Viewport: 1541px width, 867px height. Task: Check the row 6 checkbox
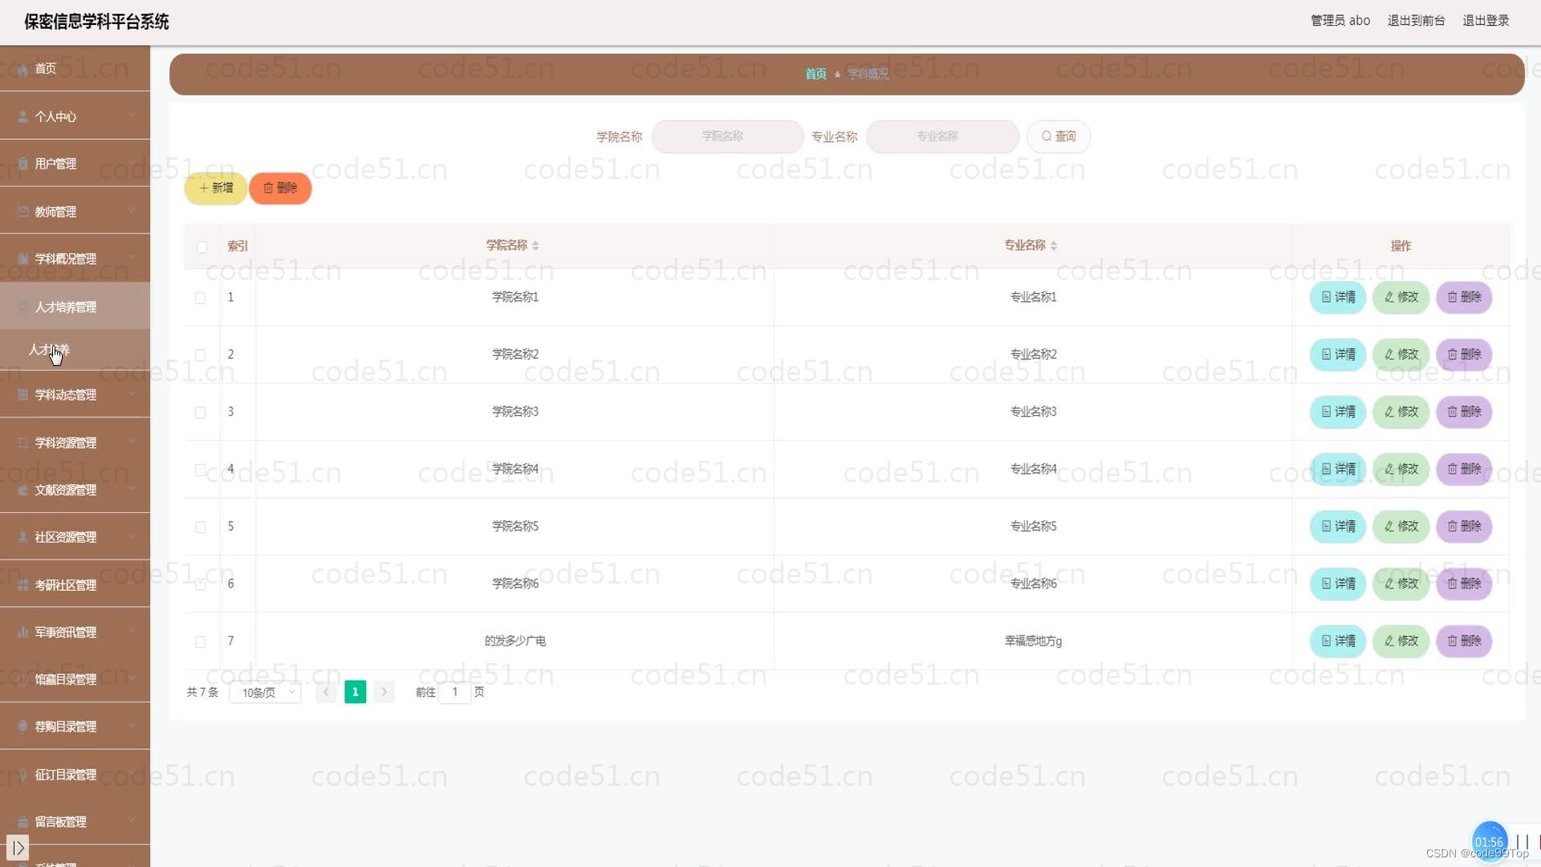[201, 584]
